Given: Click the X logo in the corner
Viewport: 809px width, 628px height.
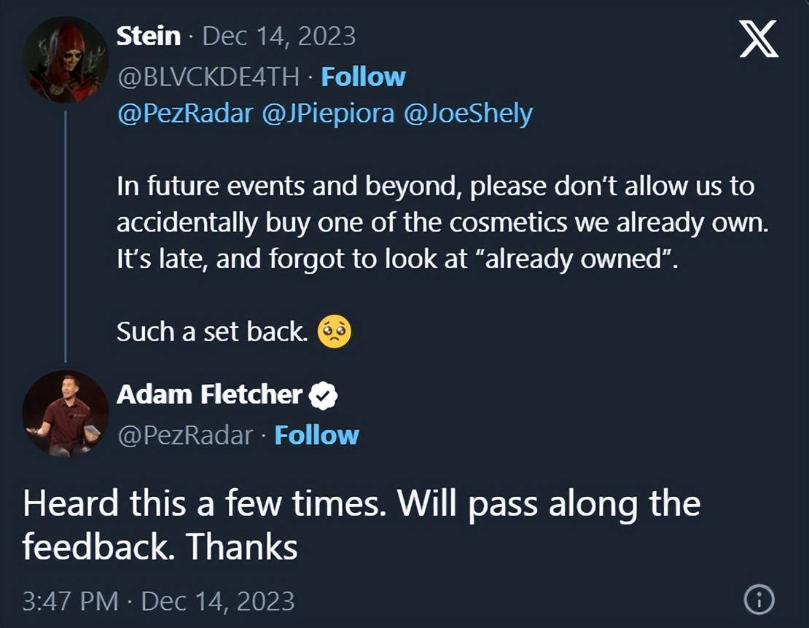Looking at the screenshot, I should pyautogui.click(x=759, y=40).
